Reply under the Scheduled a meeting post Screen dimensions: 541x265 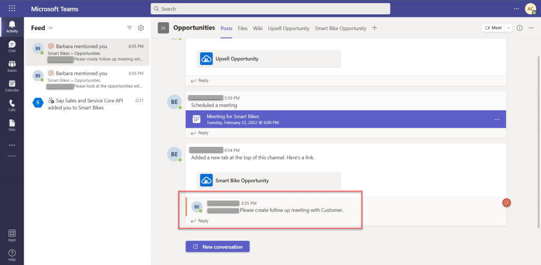200,132
